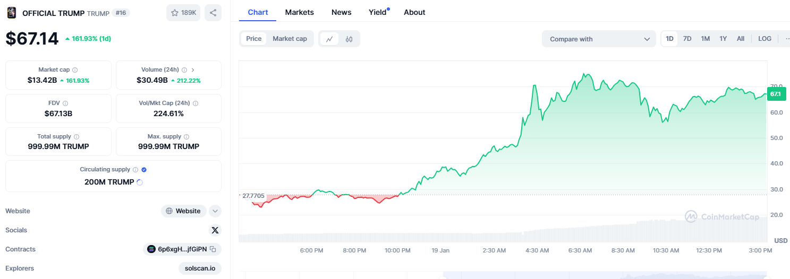This screenshot has width=790, height=279.
Task: Click the 10:00 PM time axis label
Action: tap(397, 250)
